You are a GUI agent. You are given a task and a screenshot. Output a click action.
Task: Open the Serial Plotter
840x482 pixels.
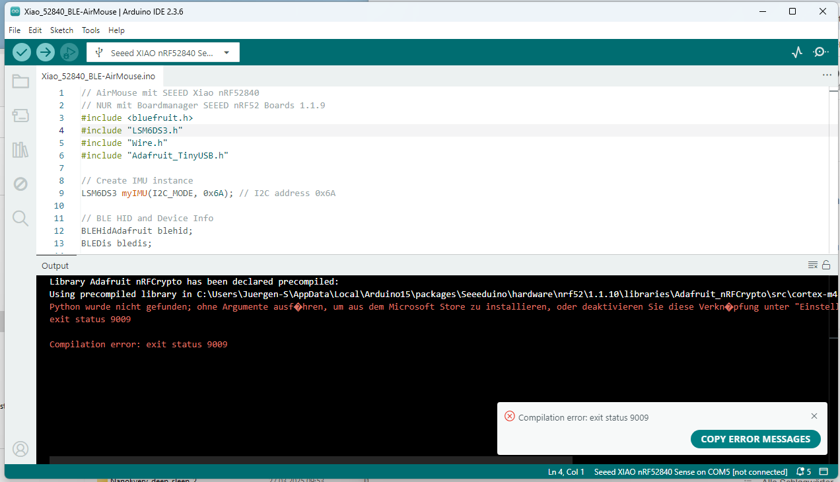click(x=797, y=52)
